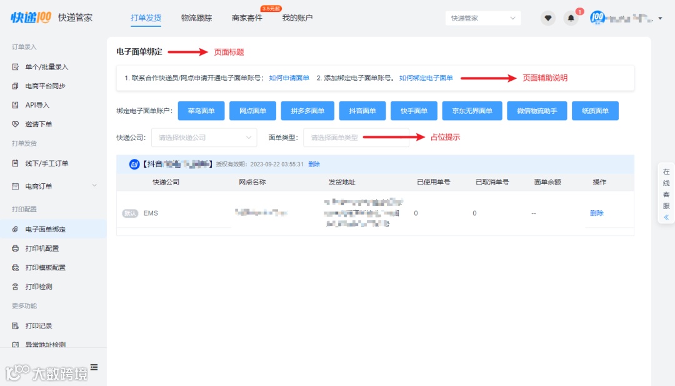Viewport: 675px width, 386px height.
Task: Open the notification bell
Action: pyautogui.click(x=571, y=18)
